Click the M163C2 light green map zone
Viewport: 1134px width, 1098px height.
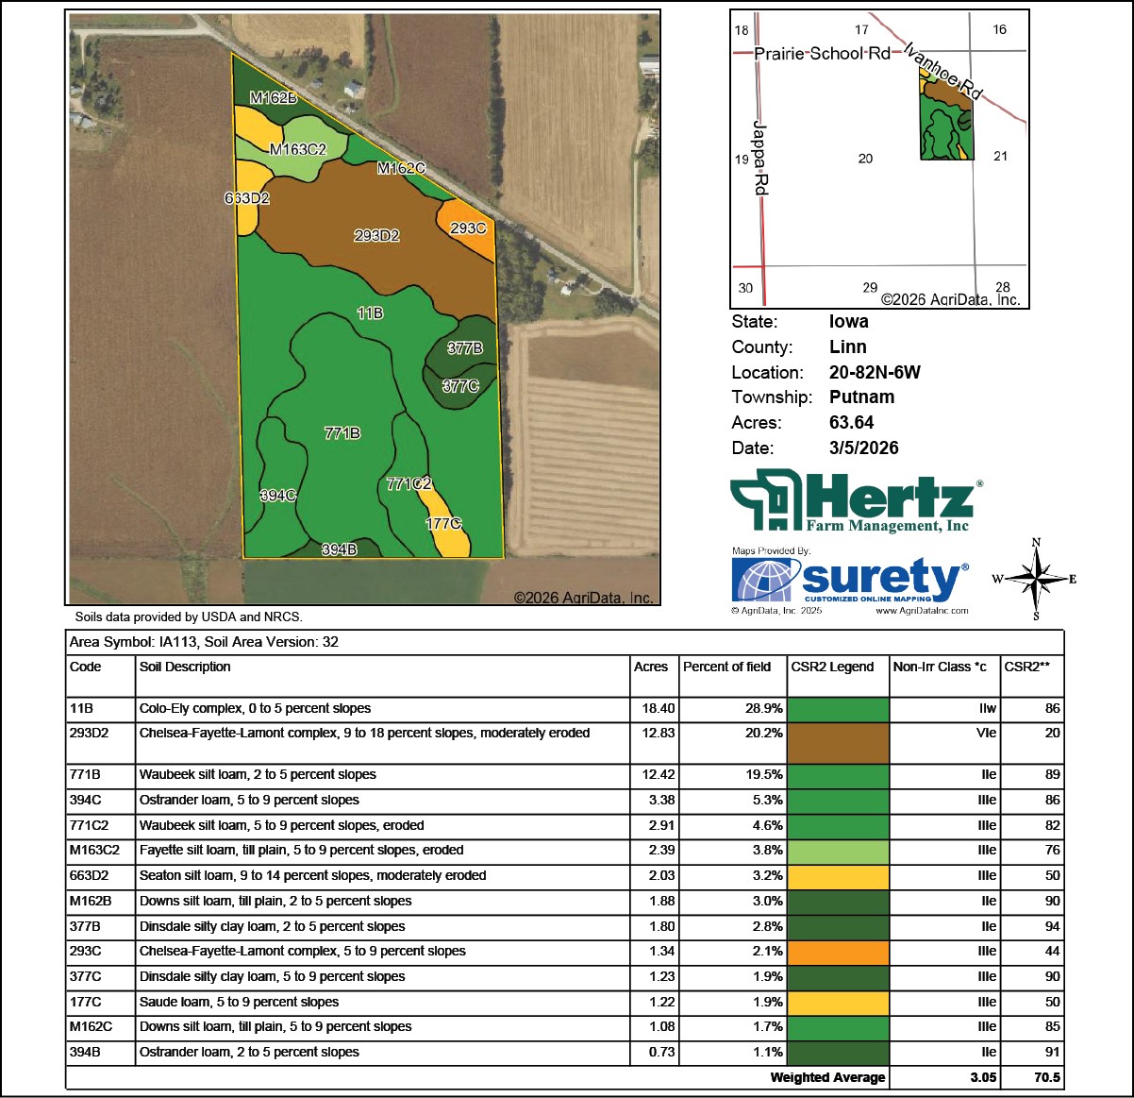click(297, 149)
